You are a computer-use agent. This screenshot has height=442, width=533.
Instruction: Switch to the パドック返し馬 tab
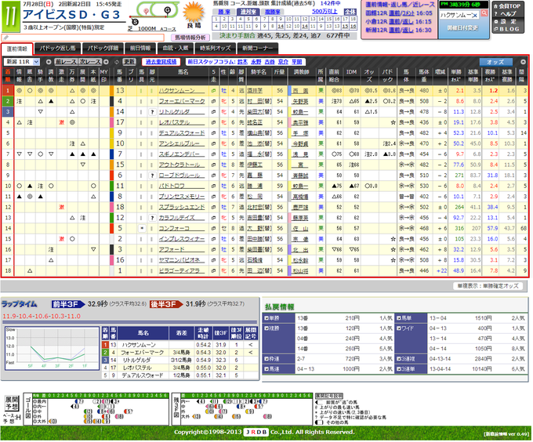57,49
